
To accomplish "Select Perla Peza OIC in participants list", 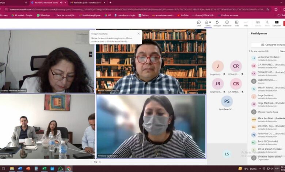I will point(268,135).
